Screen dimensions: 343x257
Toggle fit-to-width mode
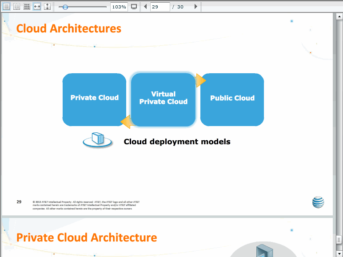[37, 7]
